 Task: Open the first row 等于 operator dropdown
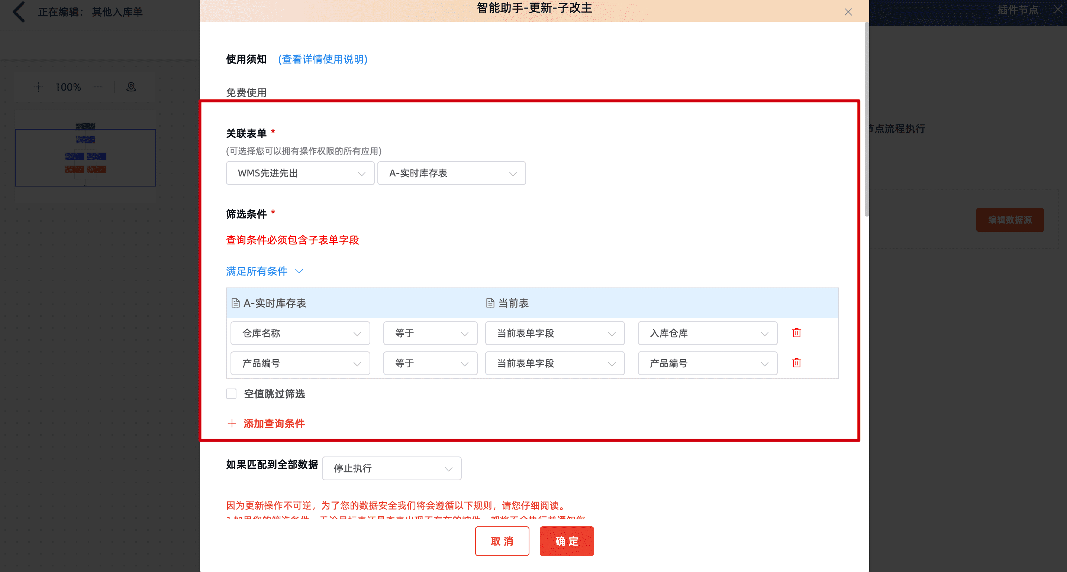click(430, 333)
